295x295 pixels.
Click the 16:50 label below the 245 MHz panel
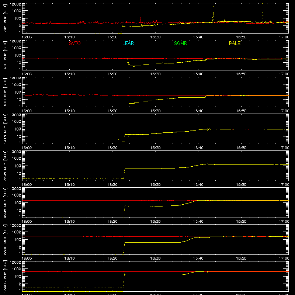click(242, 37)
